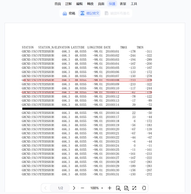Switch to the 編輯 edit tab
This screenshot has height=194, width=191.
79,4
